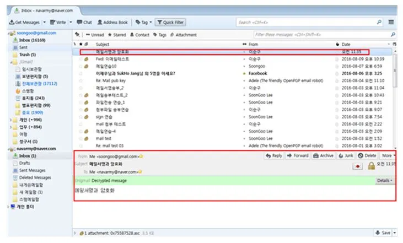
Task: Open the Get Messages dropdown arrow
Action: tap(44, 23)
